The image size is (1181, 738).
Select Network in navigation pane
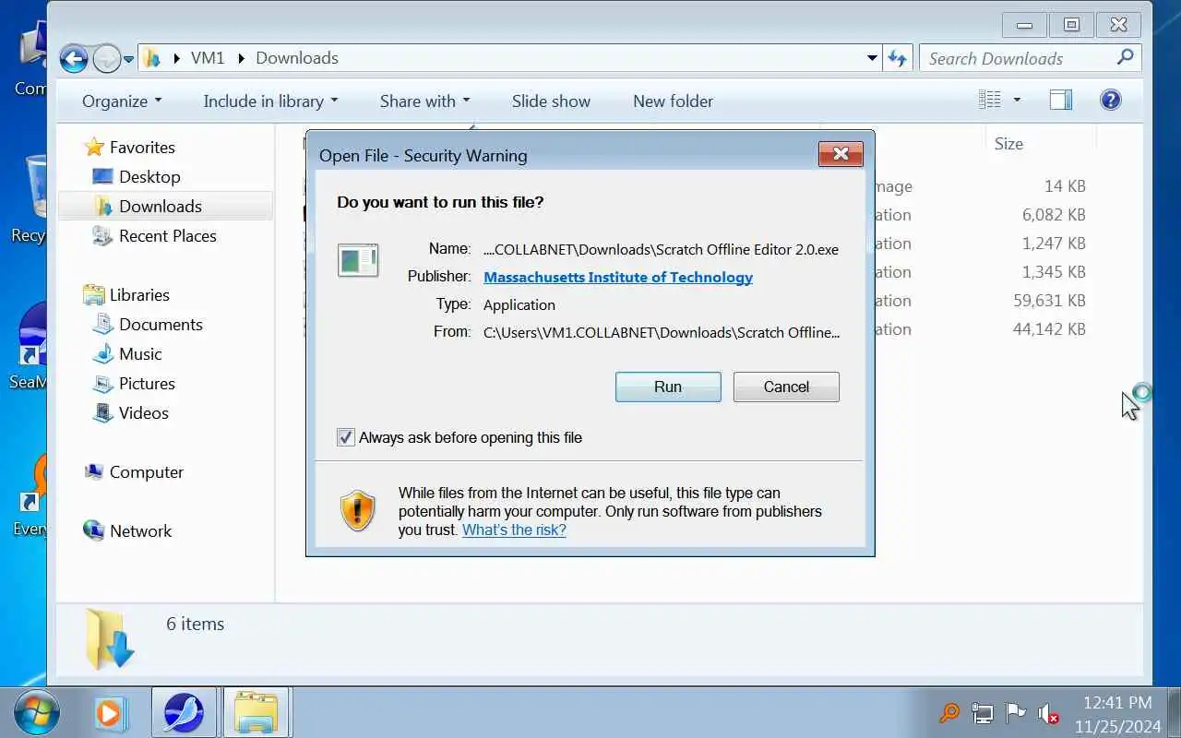coord(140,530)
